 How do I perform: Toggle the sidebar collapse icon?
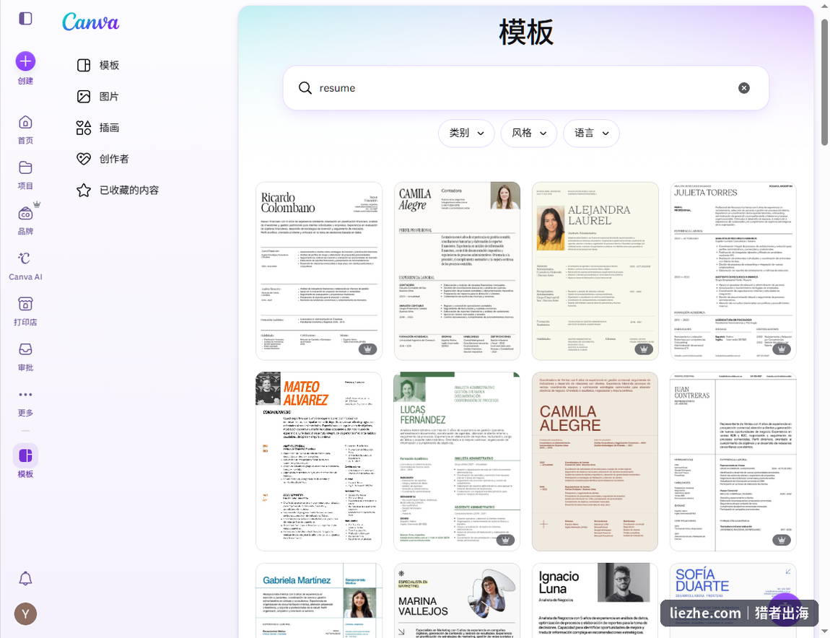pos(25,19)
